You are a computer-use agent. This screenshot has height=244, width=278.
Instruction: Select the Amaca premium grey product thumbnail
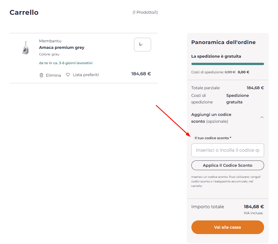pos(25,47)
